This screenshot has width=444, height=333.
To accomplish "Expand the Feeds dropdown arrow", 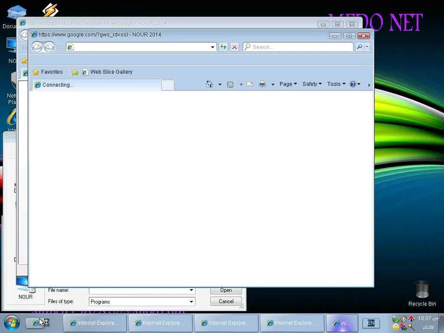I will click(x=241, y=85).
